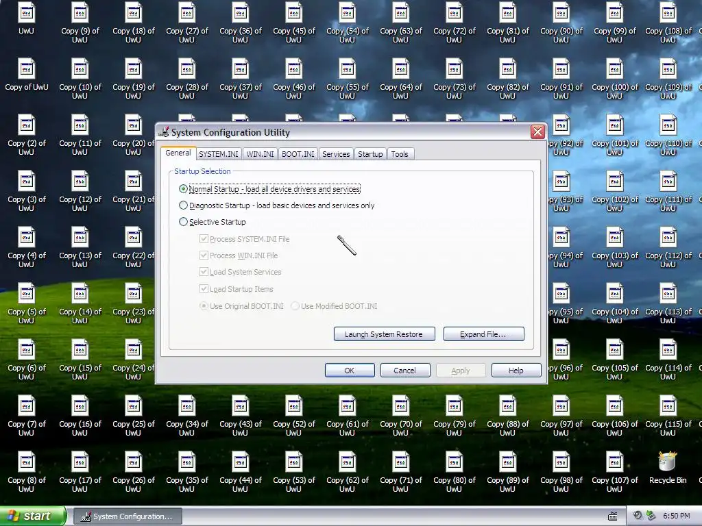Switch to the SYSTEM.INI tab
Viewport: 702px width, 526px height.
(219, 154)
